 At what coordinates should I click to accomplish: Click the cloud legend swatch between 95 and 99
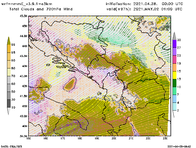pyautogui.click(x=9, y=49)
